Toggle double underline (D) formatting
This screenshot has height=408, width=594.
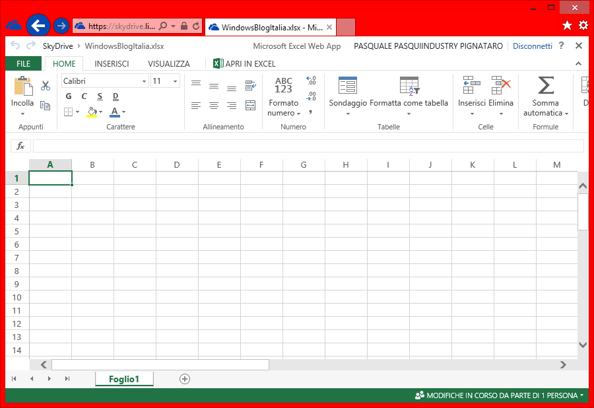click(115, 96)
